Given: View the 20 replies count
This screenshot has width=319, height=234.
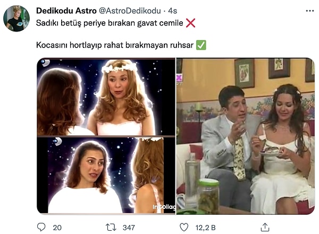Looking at the screenshot, I should tap(57, 228).
